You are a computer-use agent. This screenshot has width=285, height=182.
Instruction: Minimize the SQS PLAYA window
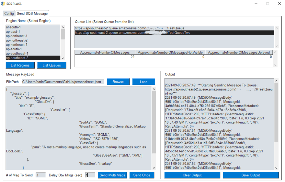tap(256, 4)
